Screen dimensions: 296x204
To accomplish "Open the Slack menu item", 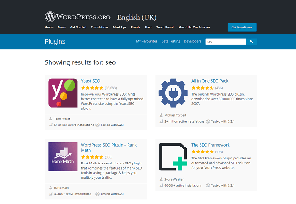I will point(148,27).
